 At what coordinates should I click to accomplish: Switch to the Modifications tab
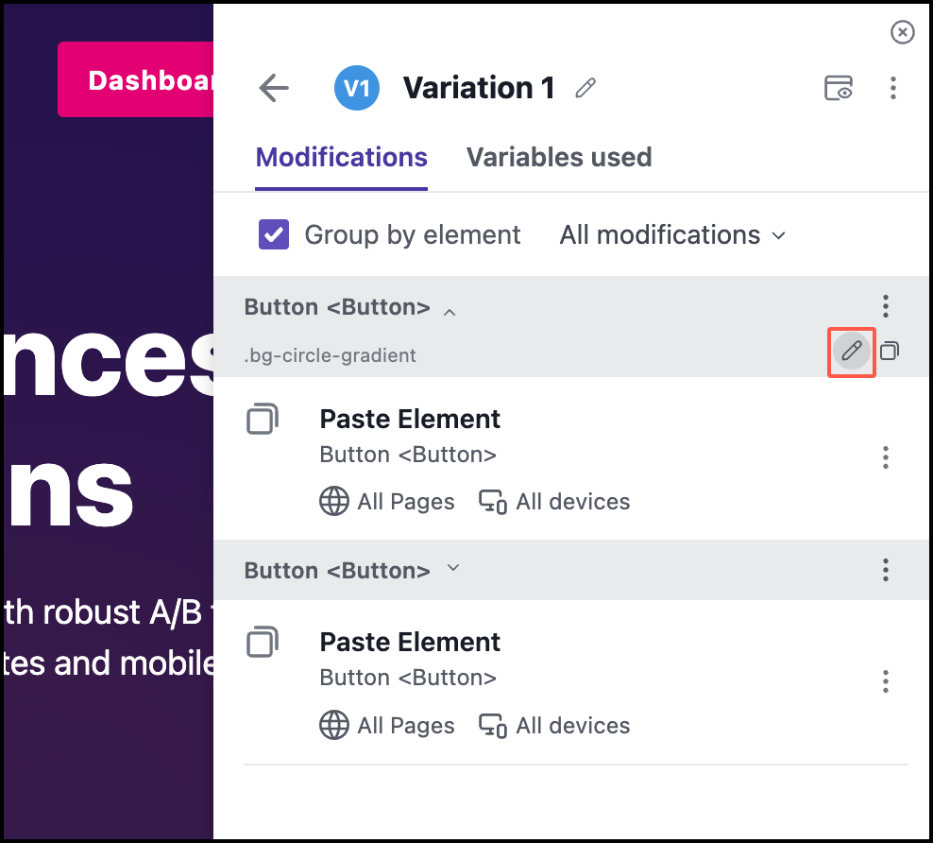coord(342,157)
